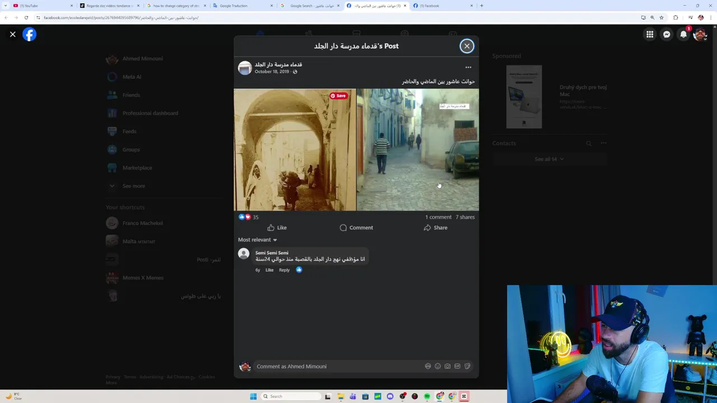The width and height of the screenshot is (717, 403).
Task: Like the post
Action: point(277,228)
